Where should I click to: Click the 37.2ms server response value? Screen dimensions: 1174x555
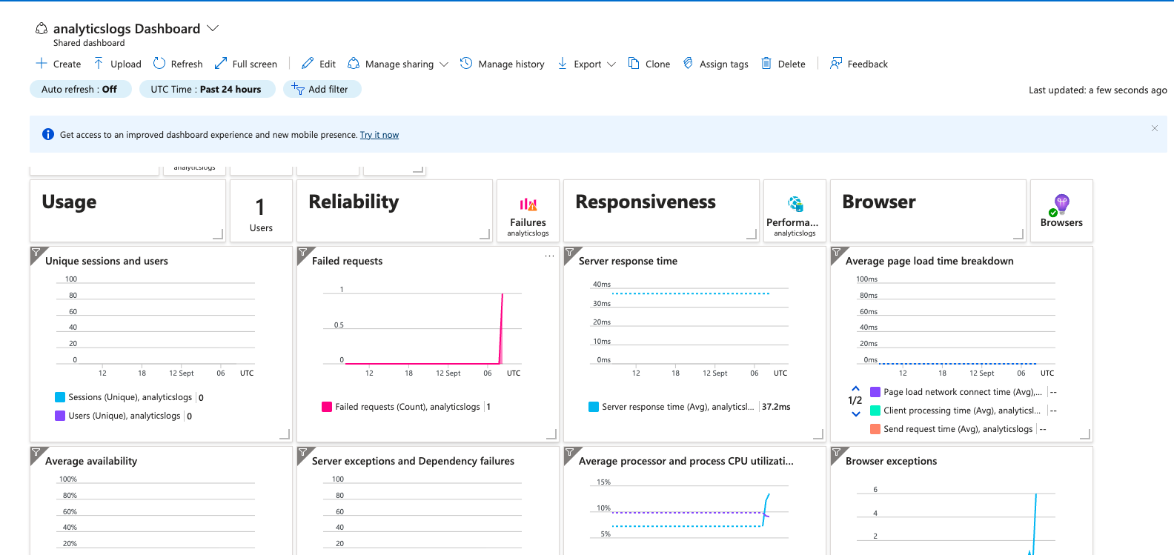pyautogui.click(x=776, y=407)
